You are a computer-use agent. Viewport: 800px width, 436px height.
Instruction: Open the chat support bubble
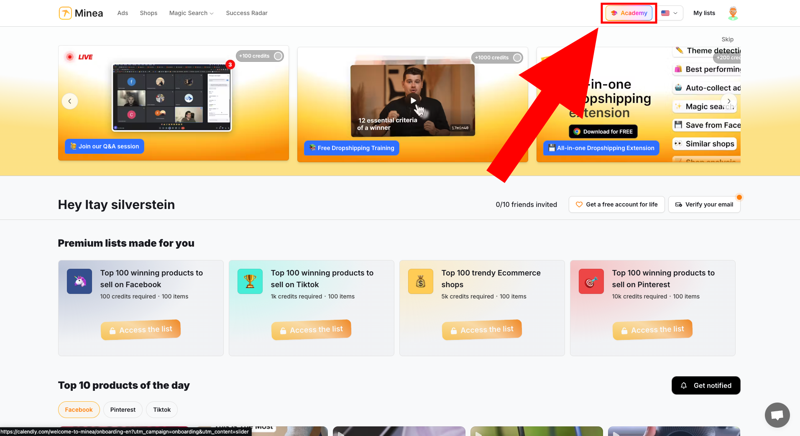(777, 415)
